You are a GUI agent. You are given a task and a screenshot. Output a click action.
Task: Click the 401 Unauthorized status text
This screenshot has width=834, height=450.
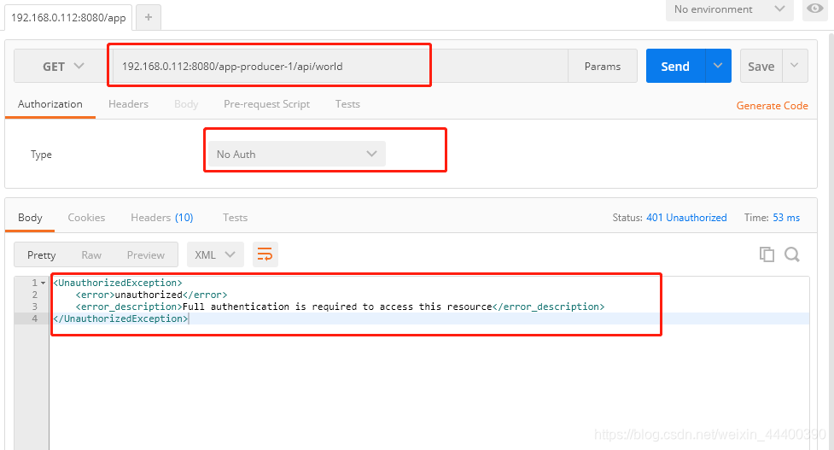tap(686, 218)
